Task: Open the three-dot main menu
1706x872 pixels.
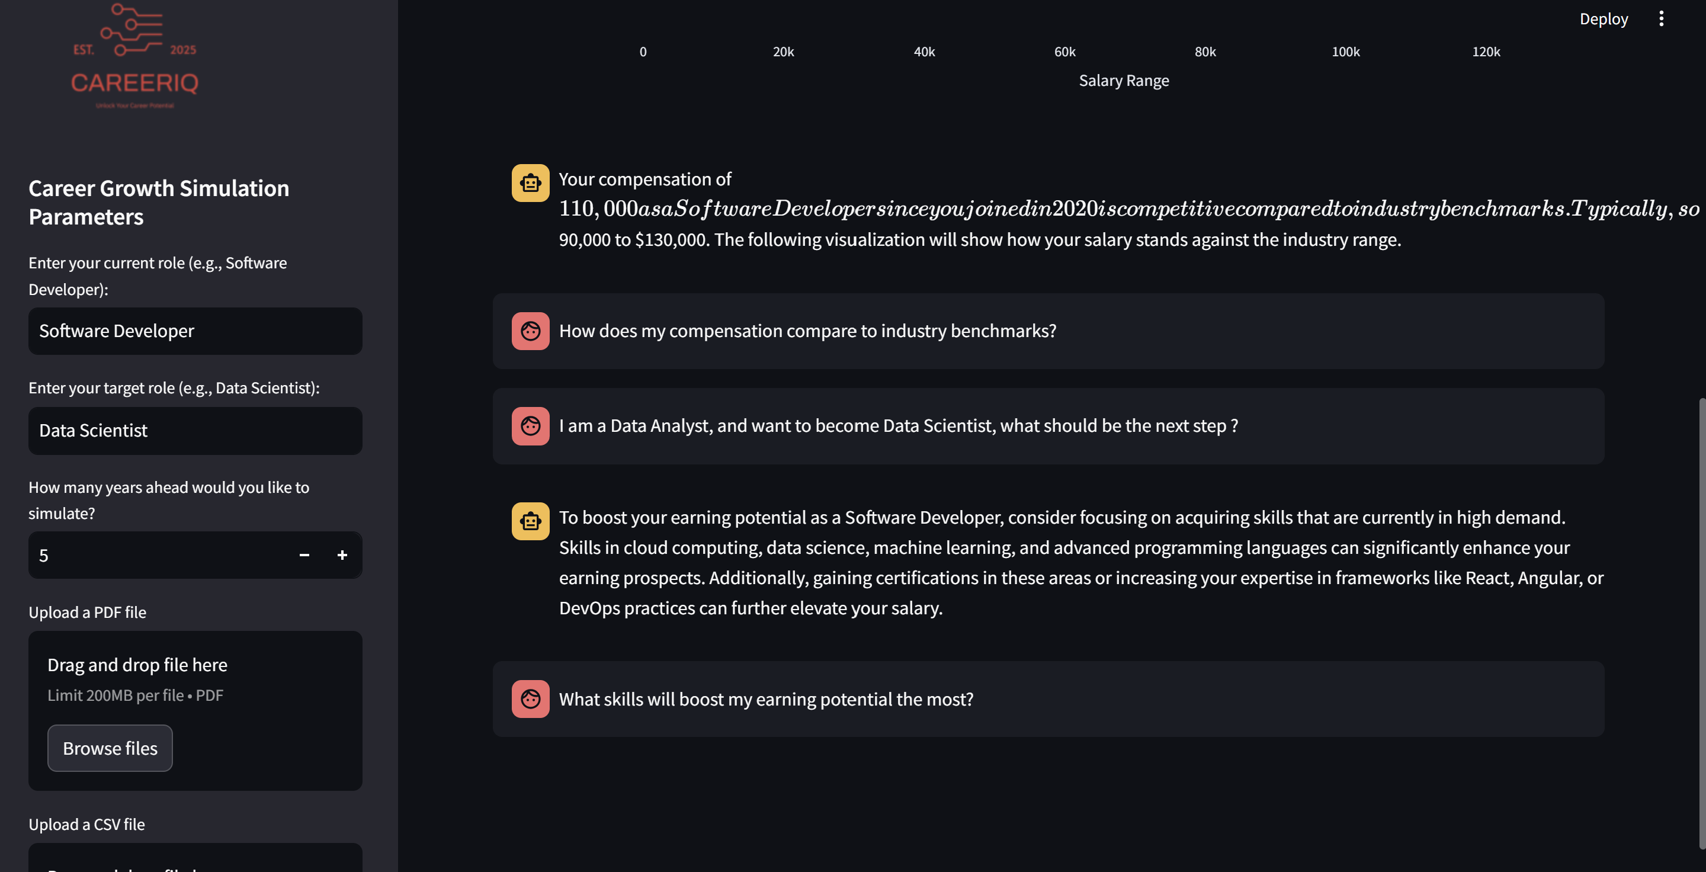Action: tap(1661, 18)
